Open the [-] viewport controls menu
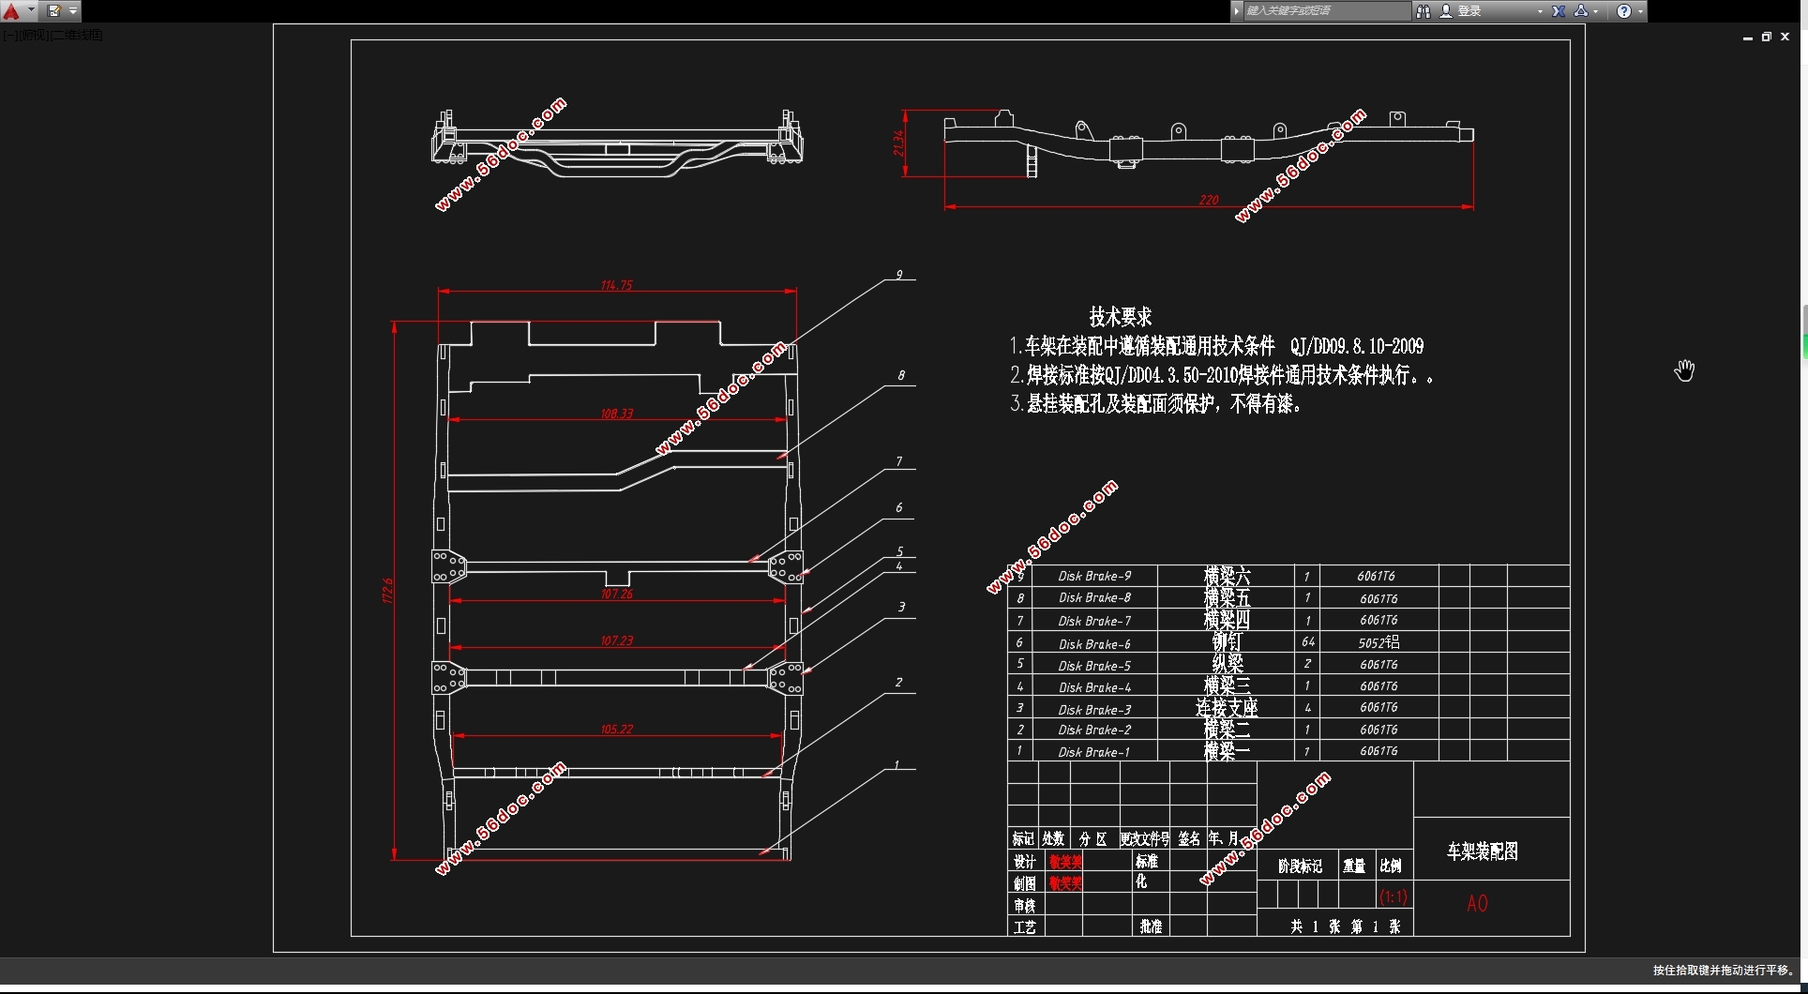 [9, 36]
